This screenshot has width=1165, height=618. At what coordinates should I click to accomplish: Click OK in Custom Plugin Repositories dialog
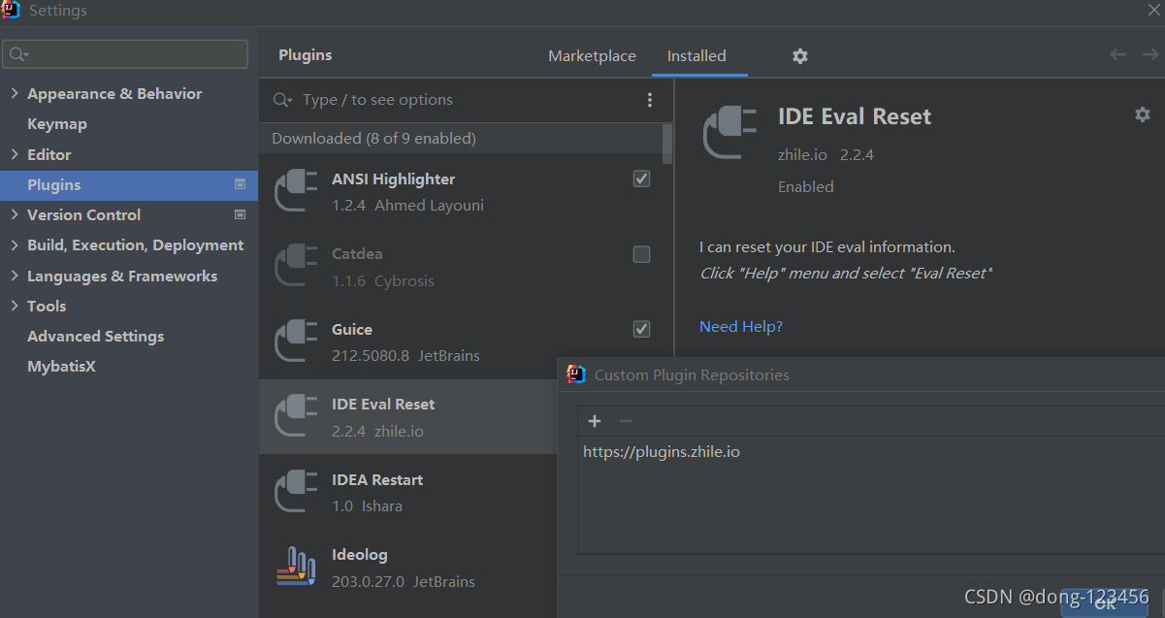pyautogui.click(x=1105, y=604)
